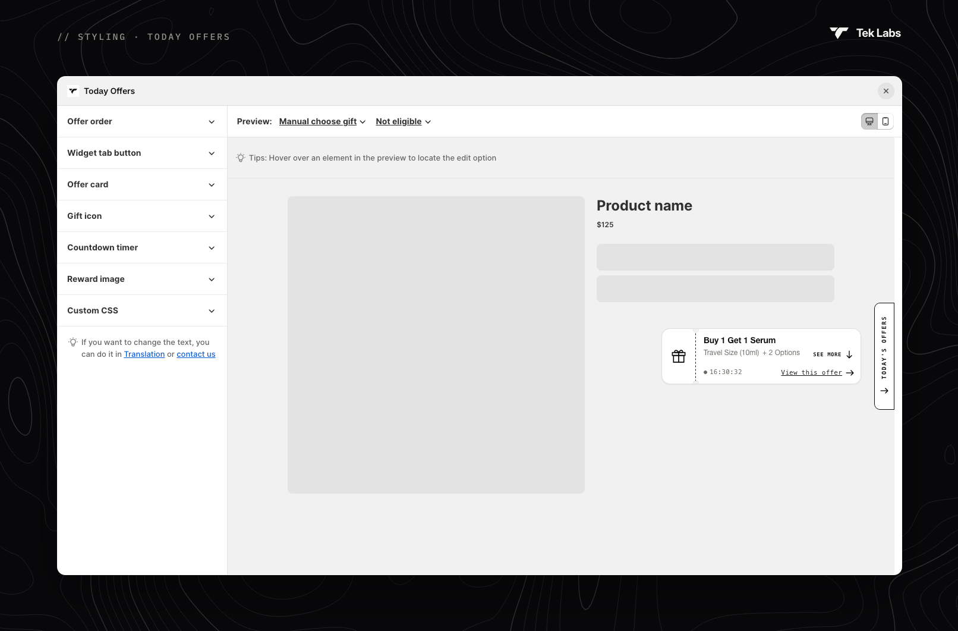Click the down arrow beside SEE MORE
Screen dimensions: 958x631
click(849, 354)
